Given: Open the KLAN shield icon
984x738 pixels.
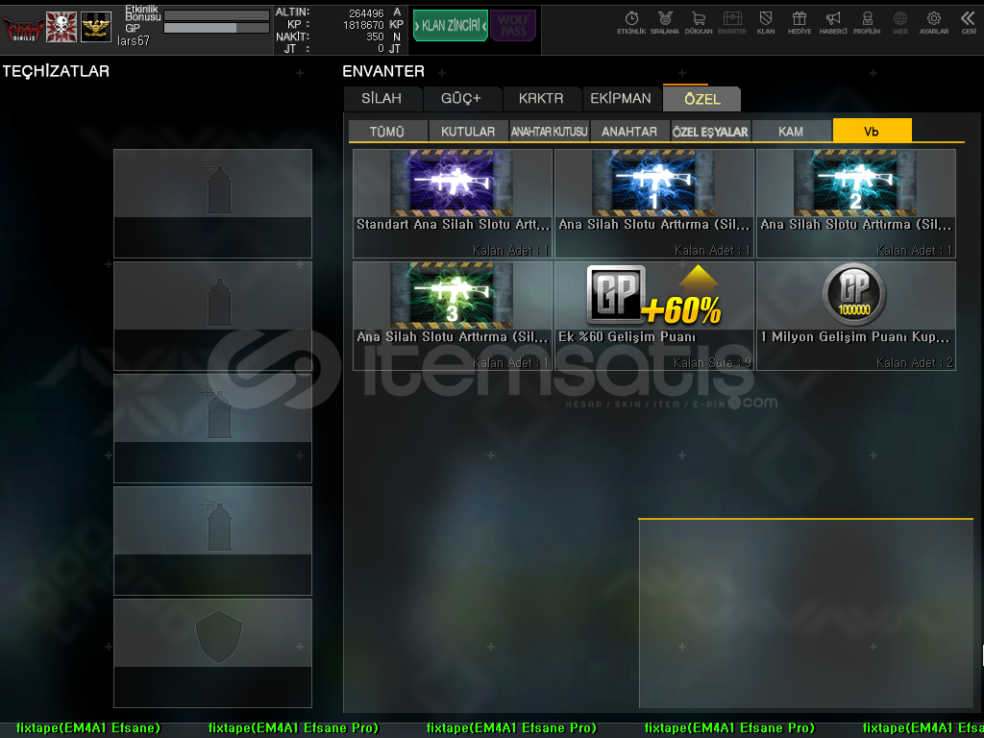Looking at the screenshot, I should tap(766, 22).
